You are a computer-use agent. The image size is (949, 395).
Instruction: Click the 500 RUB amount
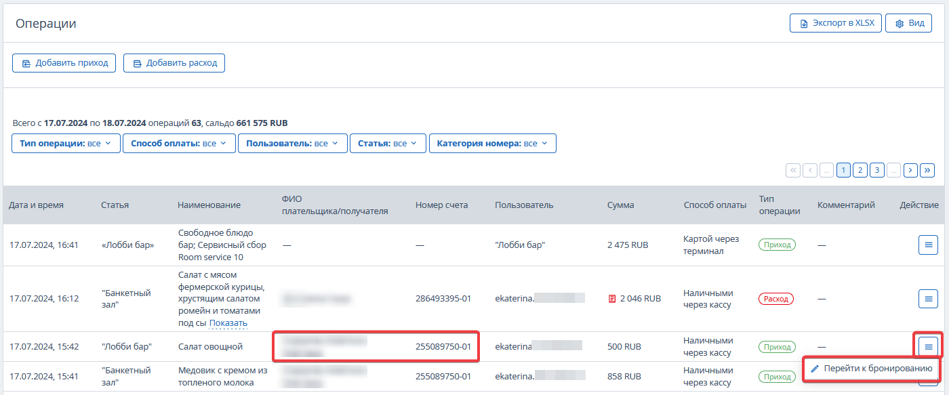point(624,347)
